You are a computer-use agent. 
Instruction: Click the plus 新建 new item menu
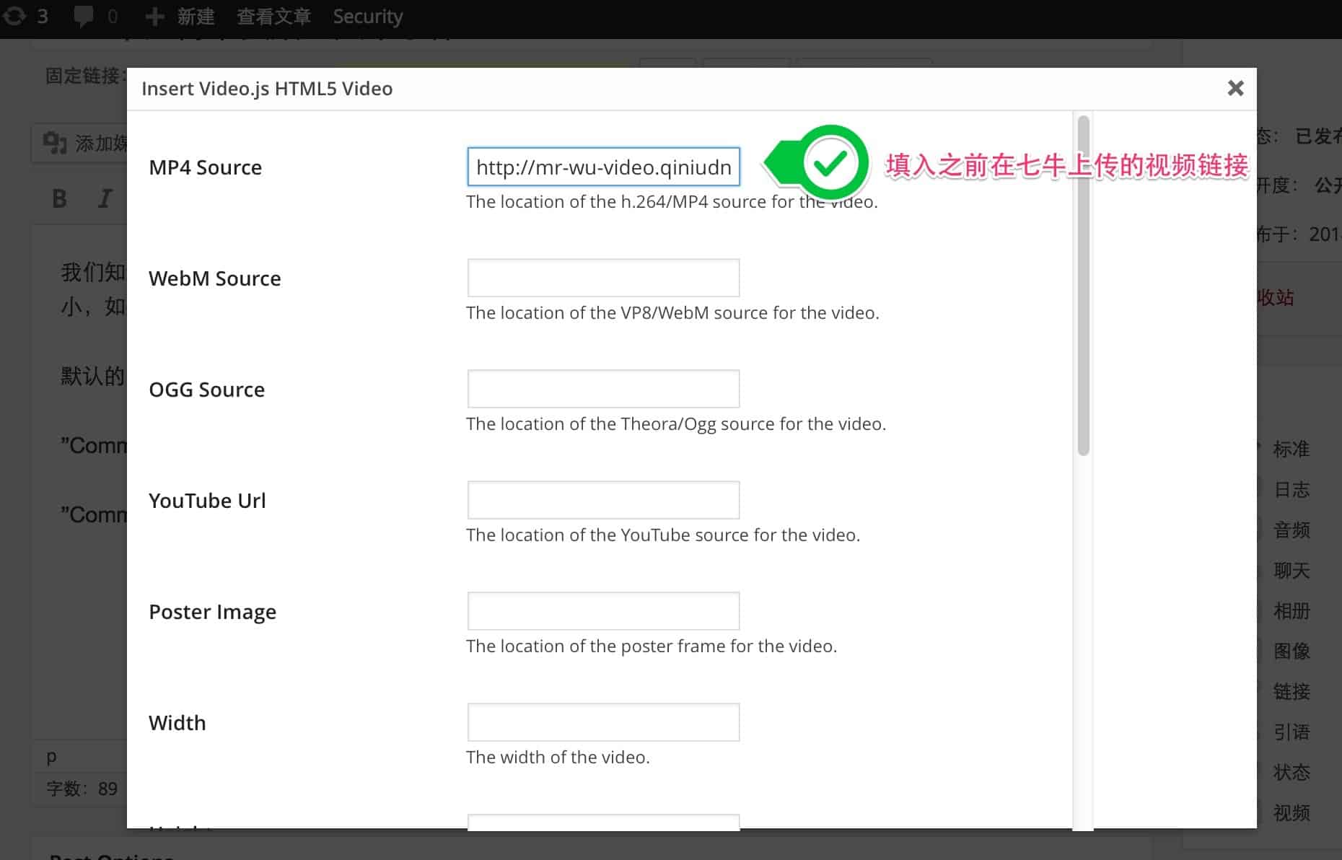[x=180, y=16]
